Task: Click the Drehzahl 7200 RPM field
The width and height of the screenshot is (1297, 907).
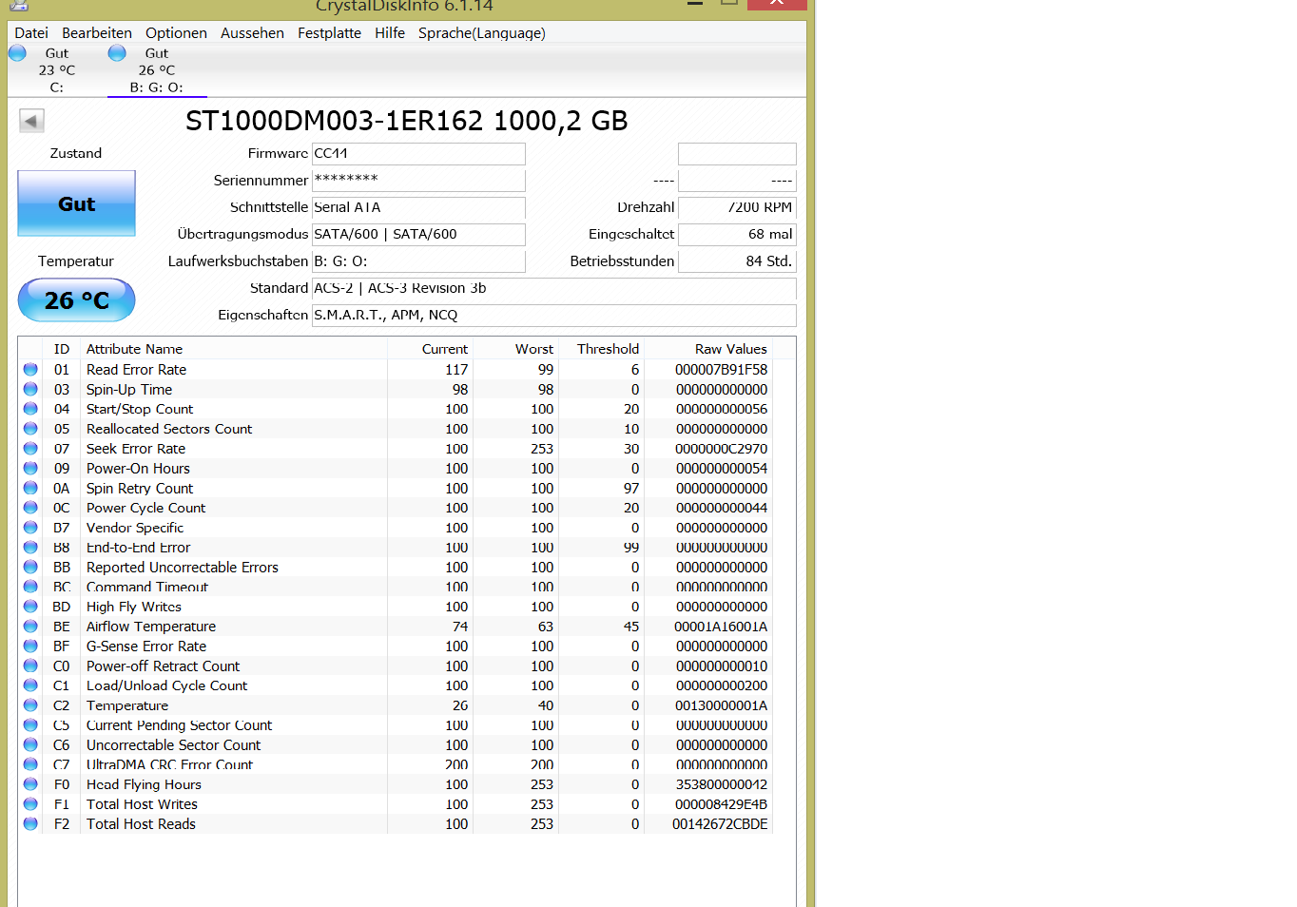Action: pos(737,207)
